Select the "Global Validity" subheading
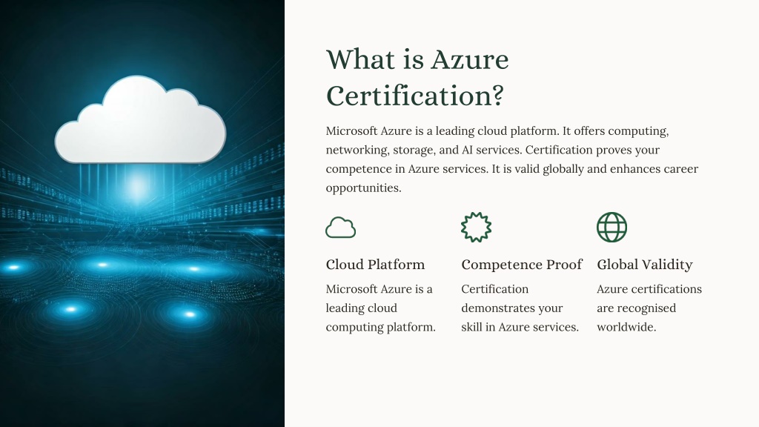 (645, 265)
